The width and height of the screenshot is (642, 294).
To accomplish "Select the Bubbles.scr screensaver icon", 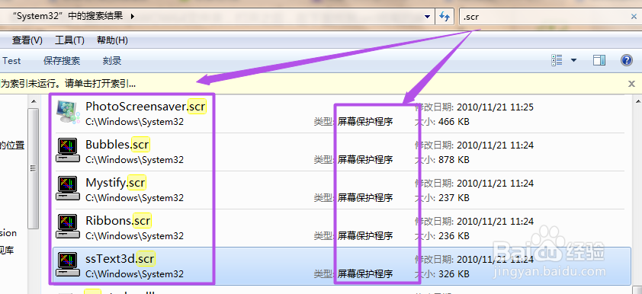I will pyautogui.click(x=68, y=150).
